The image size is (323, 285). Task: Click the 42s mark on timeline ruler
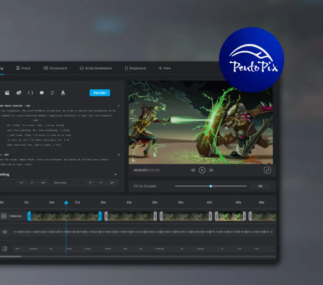(x=210, y=202)
